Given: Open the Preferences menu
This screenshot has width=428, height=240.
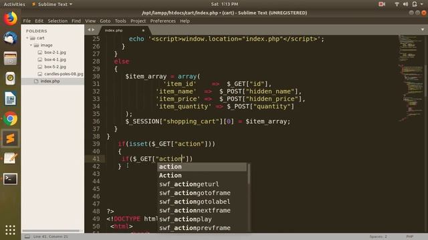Looking at the screenshot, I should 163,21.
